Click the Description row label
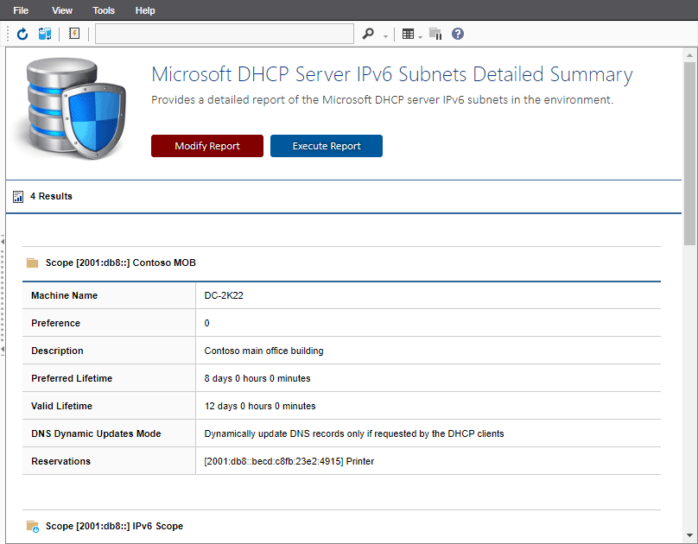The image size is (698, 544). (x=57, y=351)
